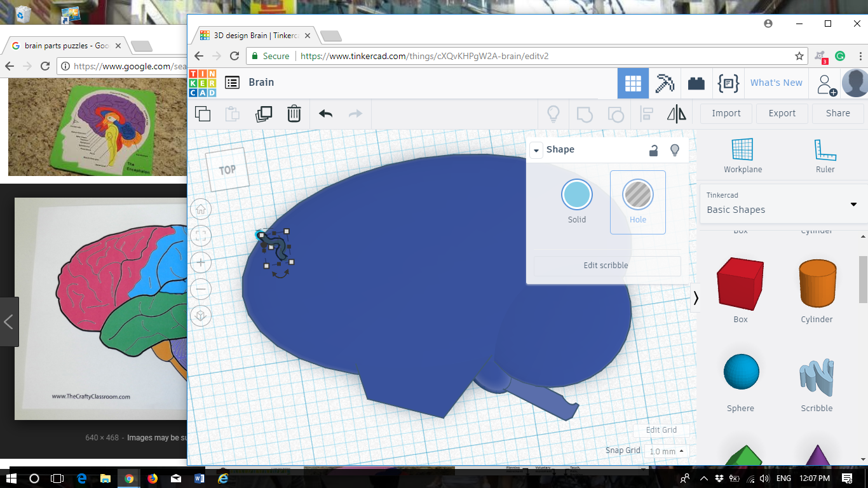Open the www.TheCraftyClassroom.com brain image
The height and width of the screenshot is (488, 868).
pyautogui.click(x=101, y=309)
